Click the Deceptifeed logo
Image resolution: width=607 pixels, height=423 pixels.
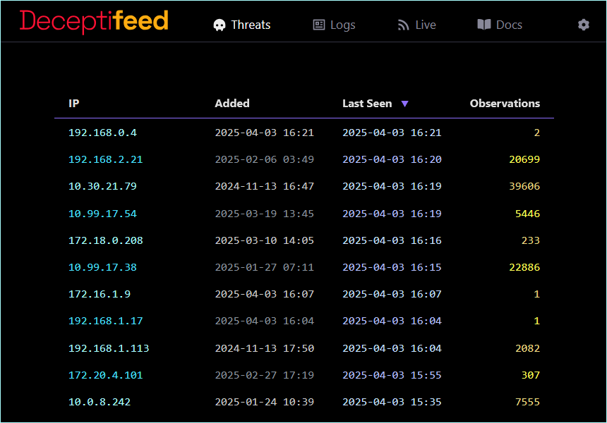(94, 21)
